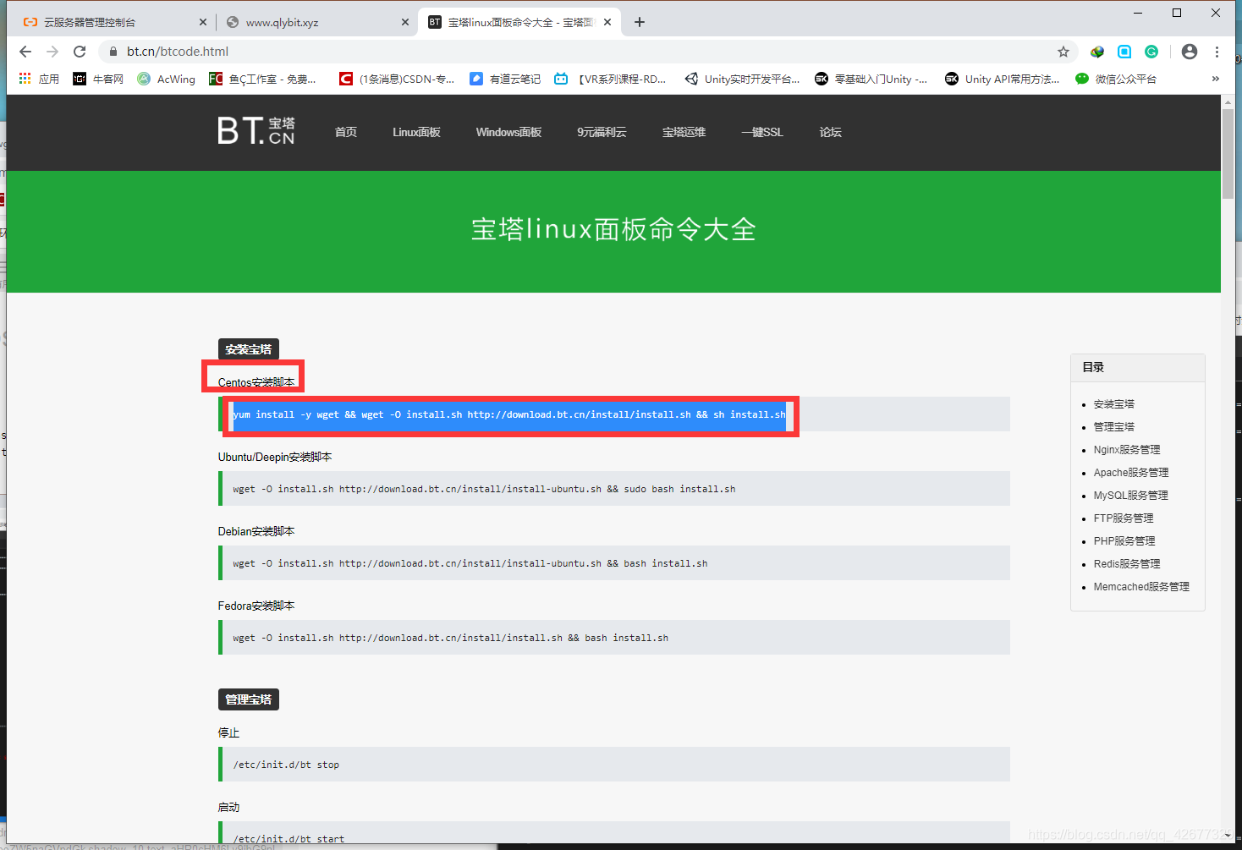
Task: Click the page vertical scrollbar thumb
Action: point(1228,153)
